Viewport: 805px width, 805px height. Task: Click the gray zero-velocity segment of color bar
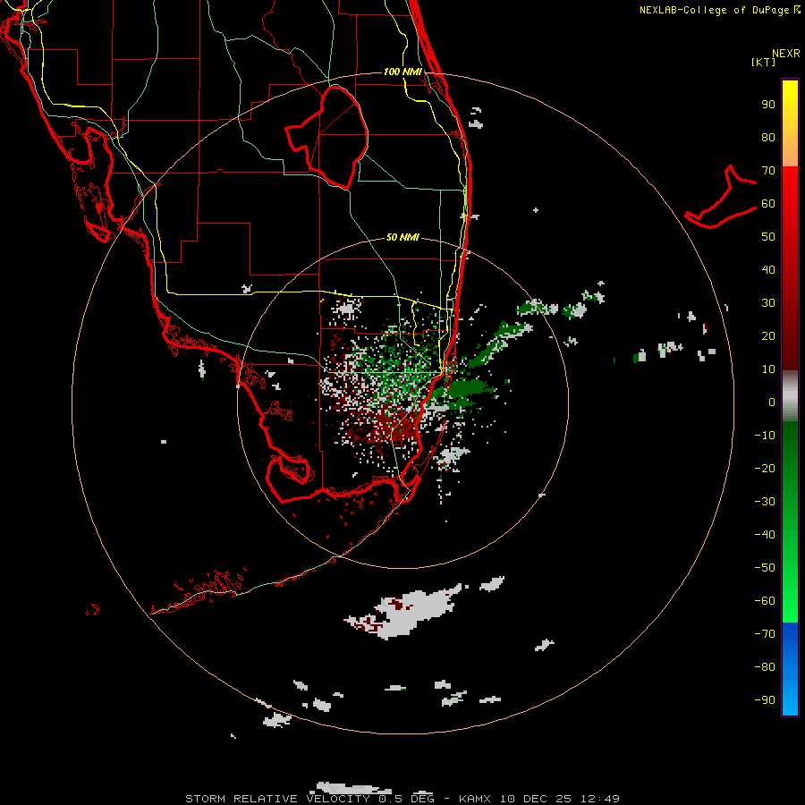tap(790, 396)
